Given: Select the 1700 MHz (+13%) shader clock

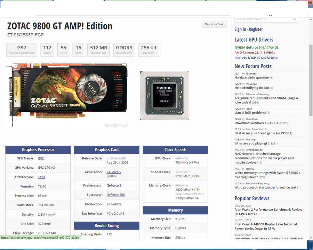Looking at the screenshot, I should pyautogui.click(x=188, y=176).
